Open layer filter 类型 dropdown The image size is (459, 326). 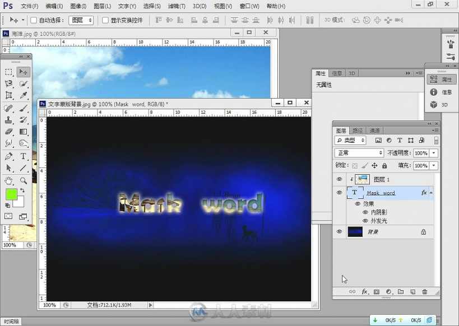(350, 141)
